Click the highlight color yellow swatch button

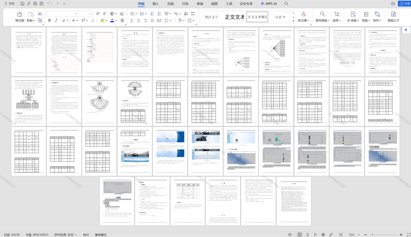(102, 20)
